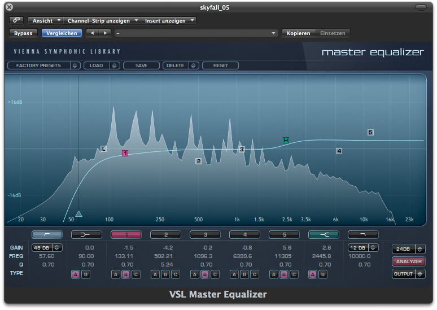437x310 pixels.
Task: Open the Ansicht menu
Action: (46, 21)
